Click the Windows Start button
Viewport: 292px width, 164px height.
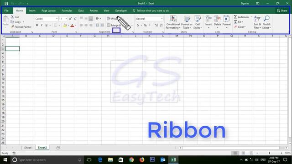5,160
